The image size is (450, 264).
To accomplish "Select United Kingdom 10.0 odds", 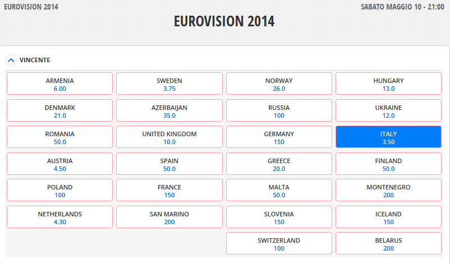I will [x=169, y=137].
